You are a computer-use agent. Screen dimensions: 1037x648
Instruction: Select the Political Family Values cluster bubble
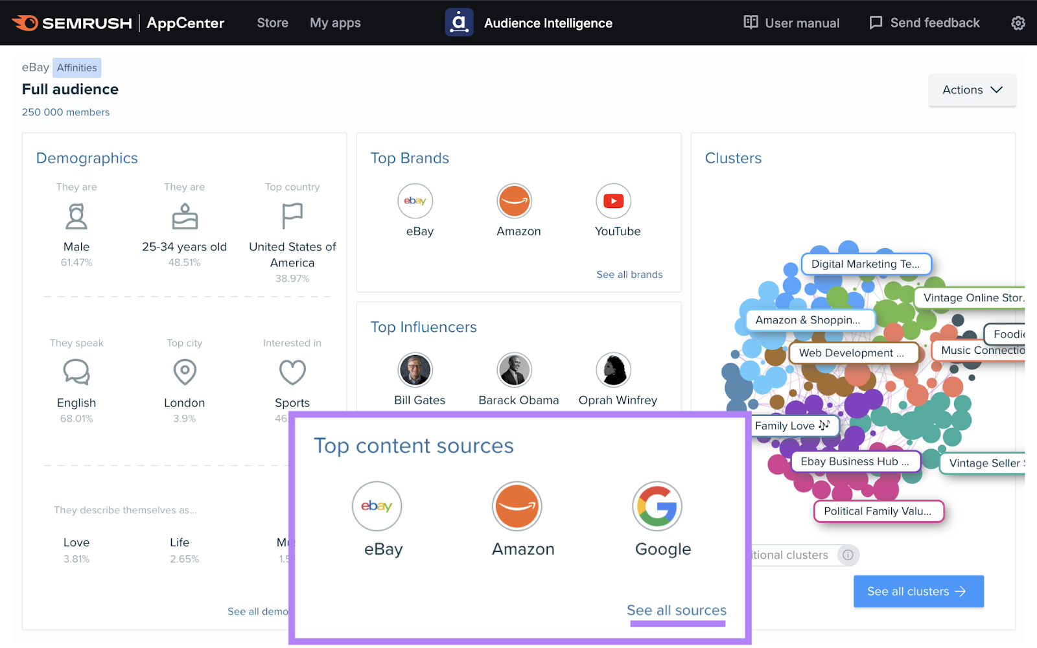(x=878, y=511)
